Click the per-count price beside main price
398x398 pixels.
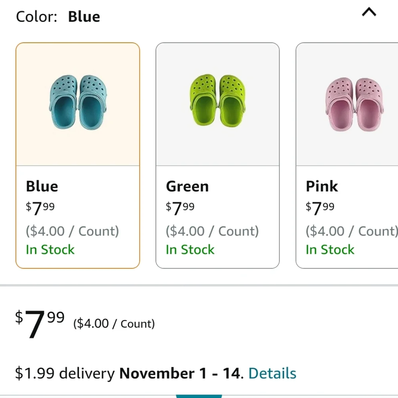114,324
